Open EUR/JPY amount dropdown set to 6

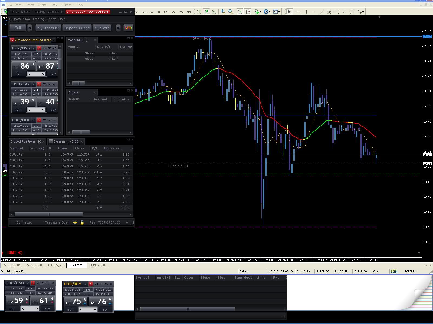[x=88, y=310]
